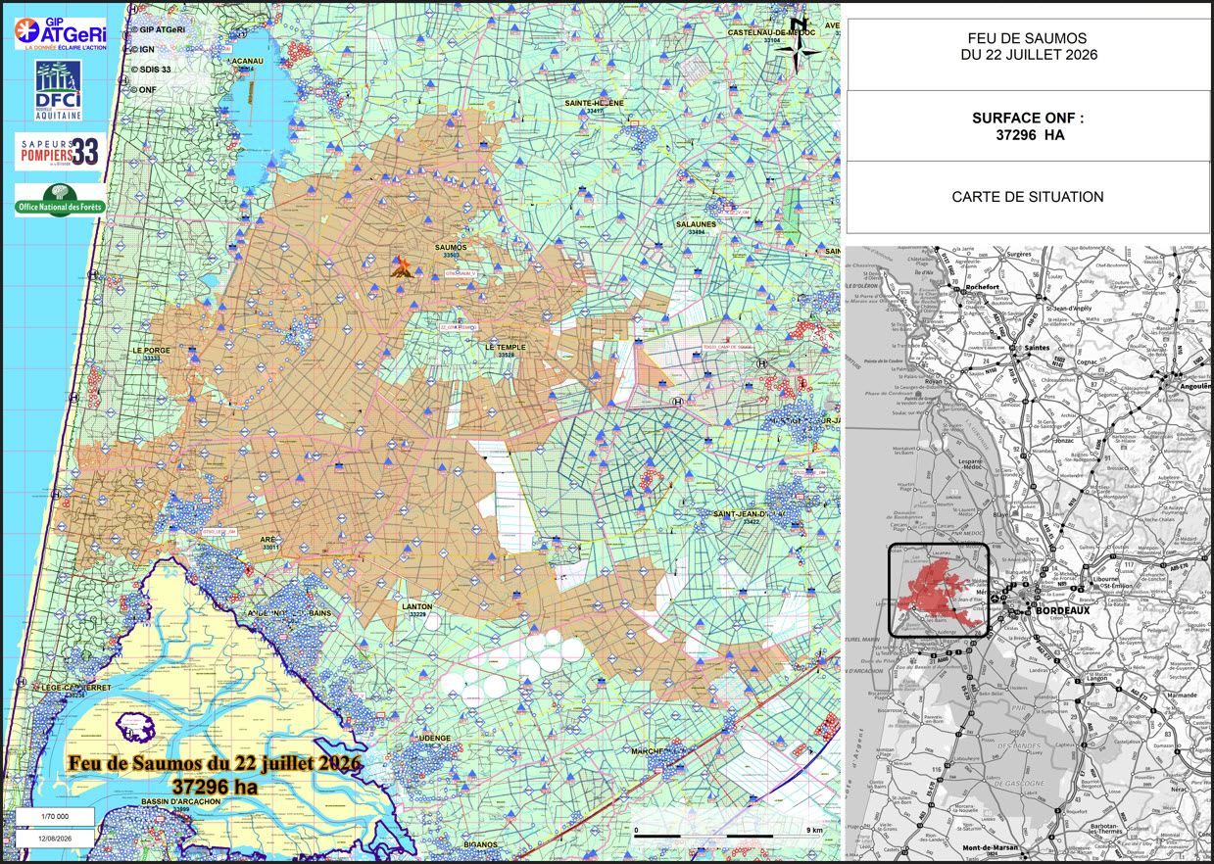Image resolution: width=1214 pixels, height=864 pixels.
Task: Click the Office National des Forêts logo
Action: coord(61,200)
